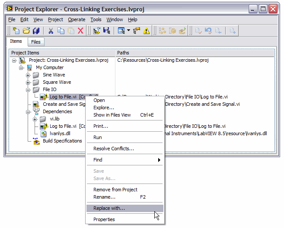Collapse the File IO folder

(28, 90)
